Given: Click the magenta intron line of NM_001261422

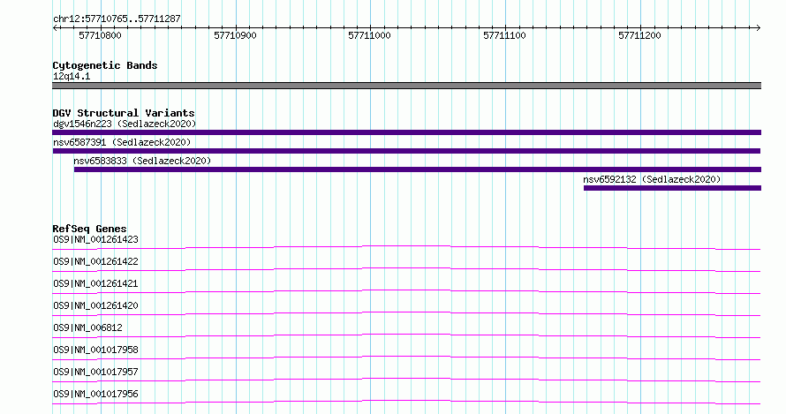Looking at the screenshot, I should [406, 268].
